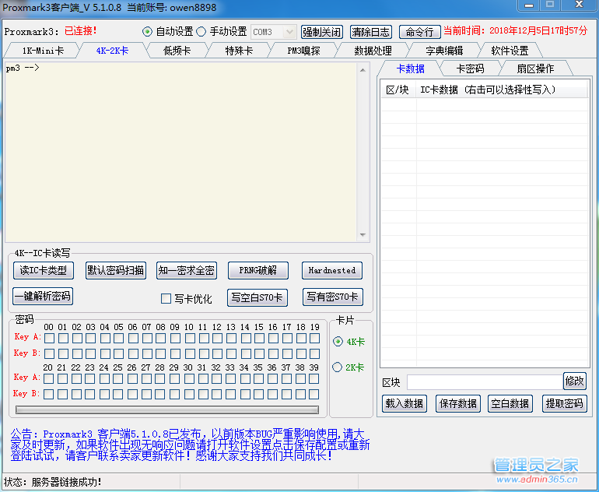Click the 读IC卡类型 button

43,271
